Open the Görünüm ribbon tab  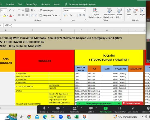tap(46, 4)
